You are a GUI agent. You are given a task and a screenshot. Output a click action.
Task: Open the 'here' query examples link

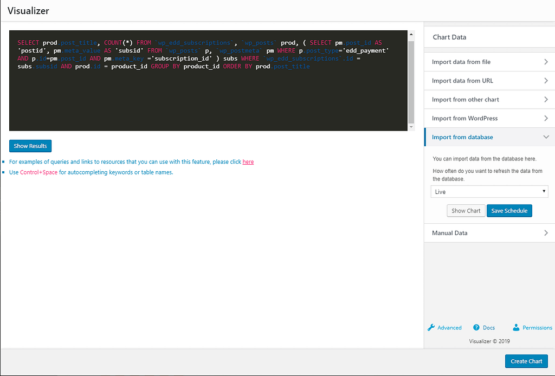pyautogui.click(x=248, y=162)
